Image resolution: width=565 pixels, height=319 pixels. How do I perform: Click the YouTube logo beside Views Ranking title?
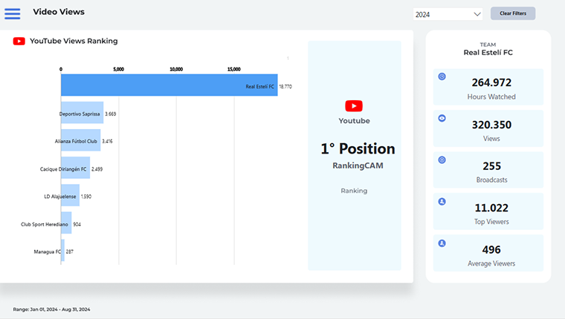[x=19, y=42]
